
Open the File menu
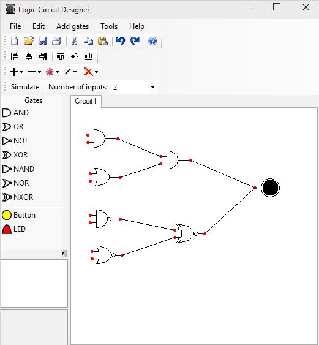point(15,26)
